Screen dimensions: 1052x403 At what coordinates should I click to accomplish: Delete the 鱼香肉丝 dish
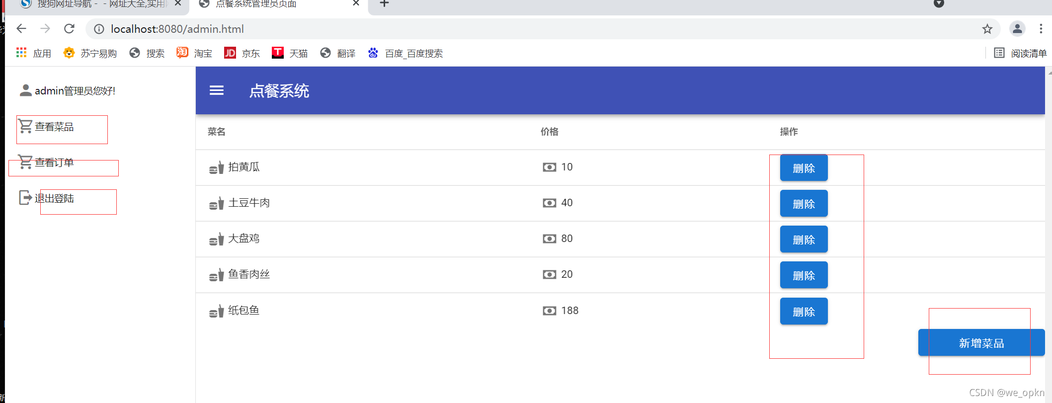coord(804,275)
